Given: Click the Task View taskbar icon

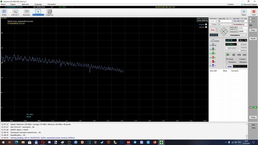Looking at the screenshot, I should pos(10,142).
